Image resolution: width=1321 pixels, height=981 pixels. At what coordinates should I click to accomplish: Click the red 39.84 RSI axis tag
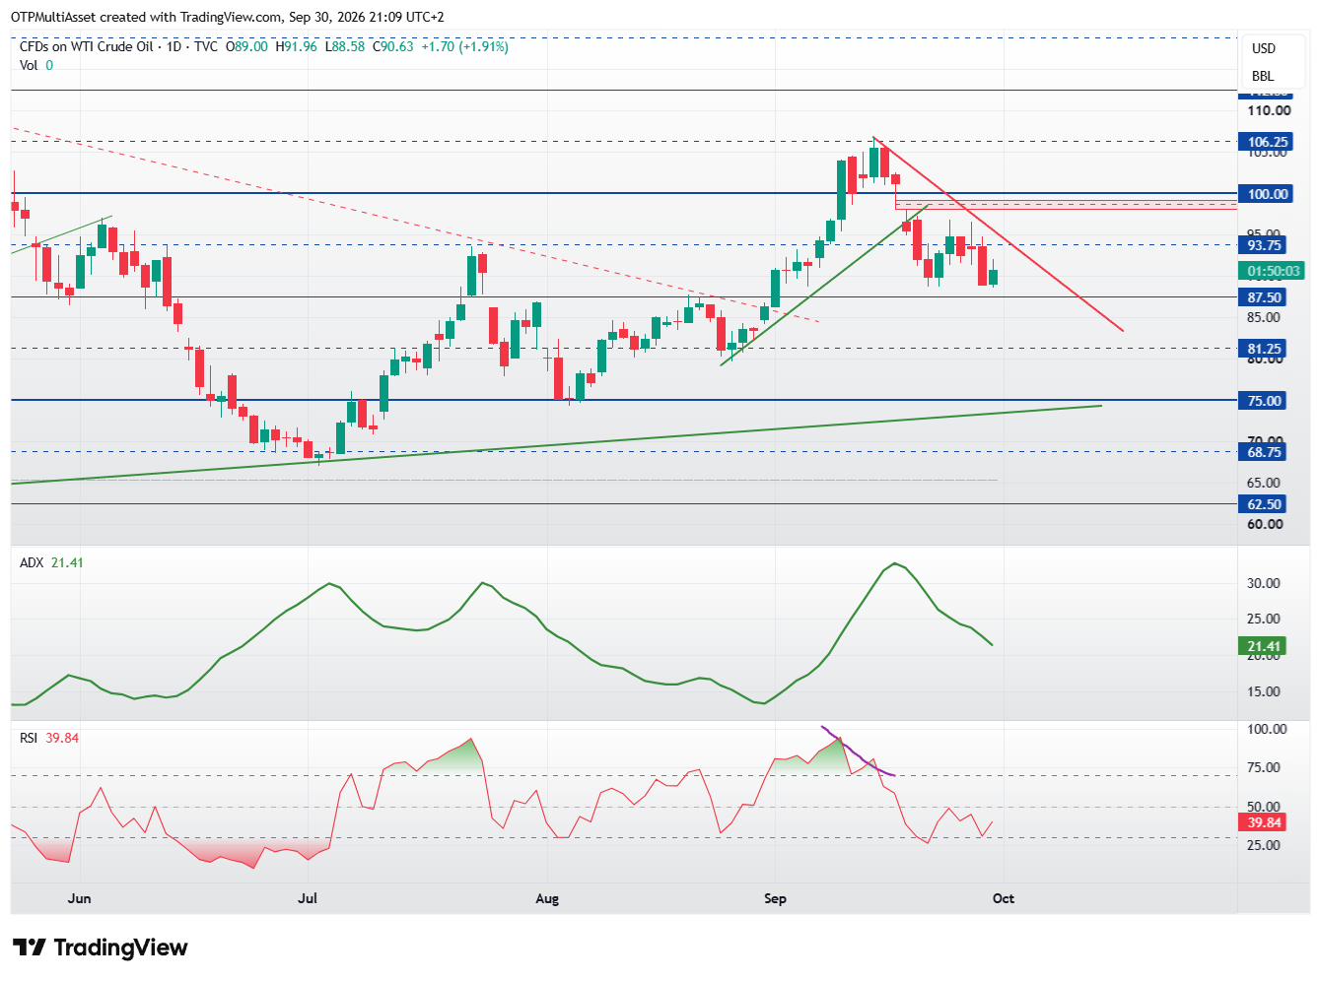coord(1263,822)
